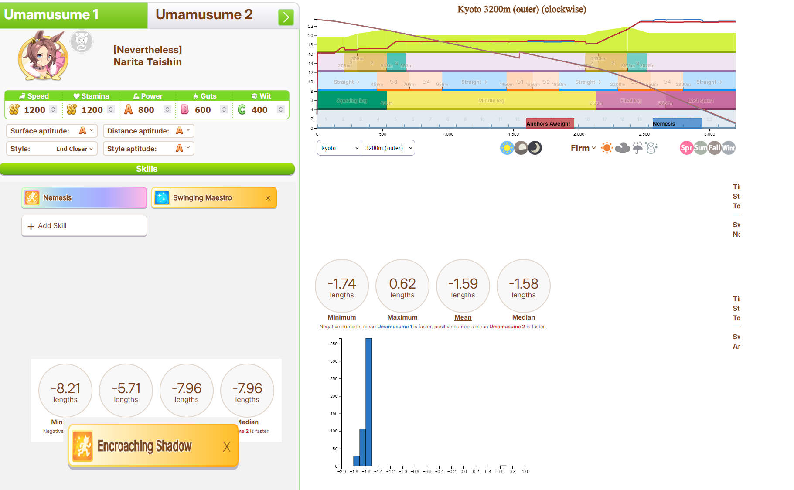Screen dimensions: 794x490
Task: Click the Add Skill button
Action: tap(84, 226)
